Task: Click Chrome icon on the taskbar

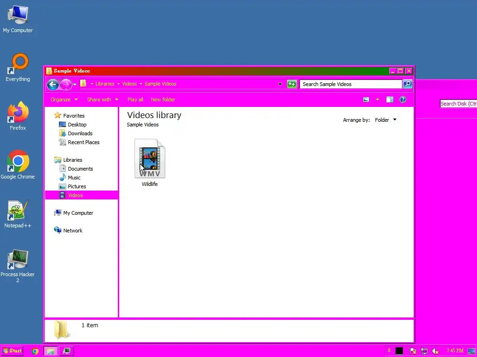Action: 35,351
